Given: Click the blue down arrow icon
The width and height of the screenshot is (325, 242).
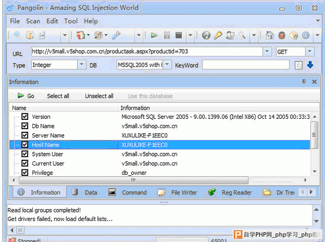Looking at the screenshot, I should [x=310, y=65].
